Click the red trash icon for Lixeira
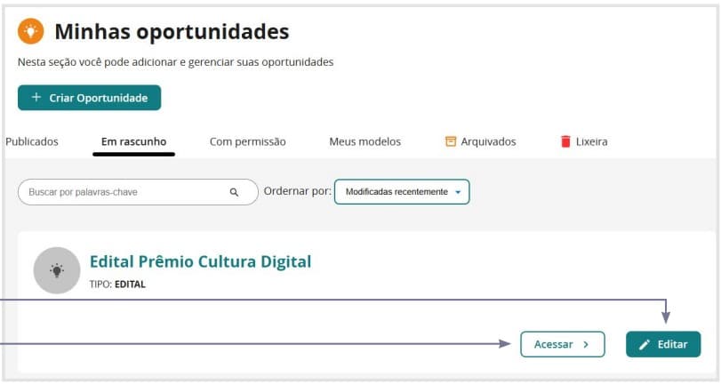Image resolution: width=721 pixels, height=385 pixels. [x=565, y=141]
